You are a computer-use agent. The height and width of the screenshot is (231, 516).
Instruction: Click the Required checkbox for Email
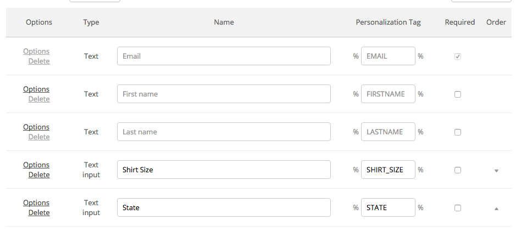click(458, 57)
